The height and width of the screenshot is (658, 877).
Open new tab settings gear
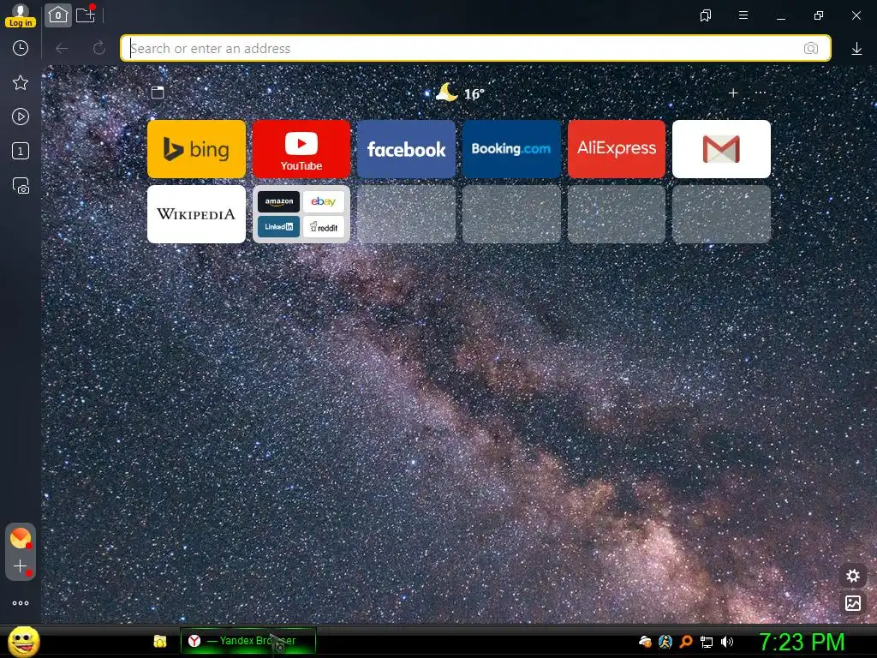pyautogui.click(x=852, y=575)
